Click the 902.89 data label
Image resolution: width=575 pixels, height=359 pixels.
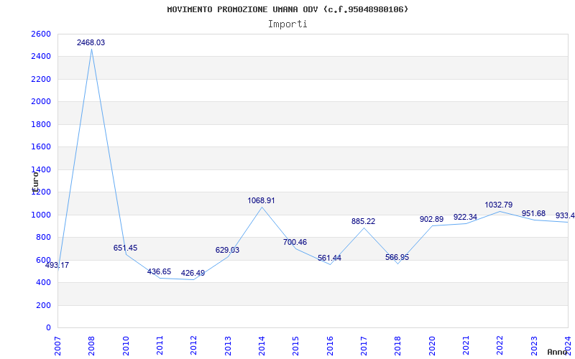[x=432, y=220]
